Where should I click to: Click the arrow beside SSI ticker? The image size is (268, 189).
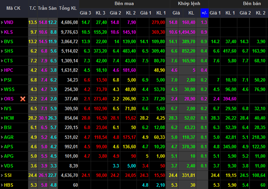tap(2, 175)
